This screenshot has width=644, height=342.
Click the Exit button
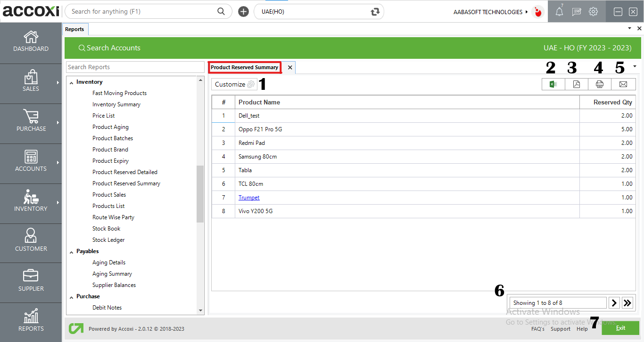click(620, 328)
